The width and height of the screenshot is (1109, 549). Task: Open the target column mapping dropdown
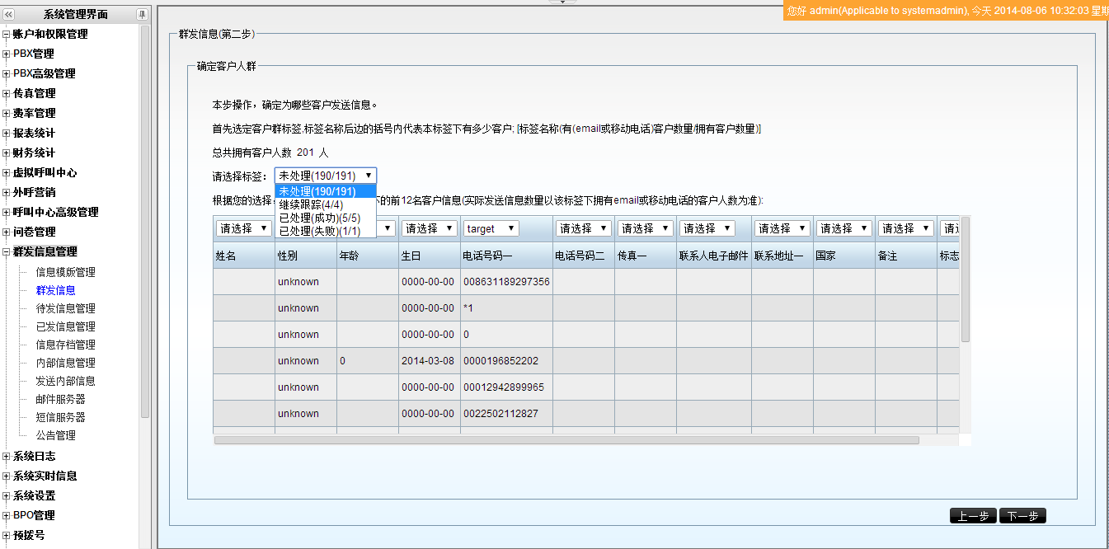[x=491, y=228]
